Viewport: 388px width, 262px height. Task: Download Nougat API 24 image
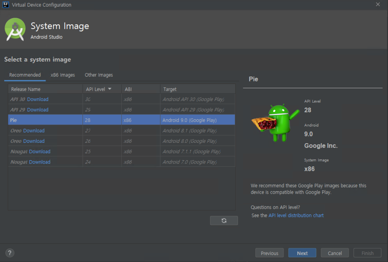pyautogui.click(x=40, y=162)
